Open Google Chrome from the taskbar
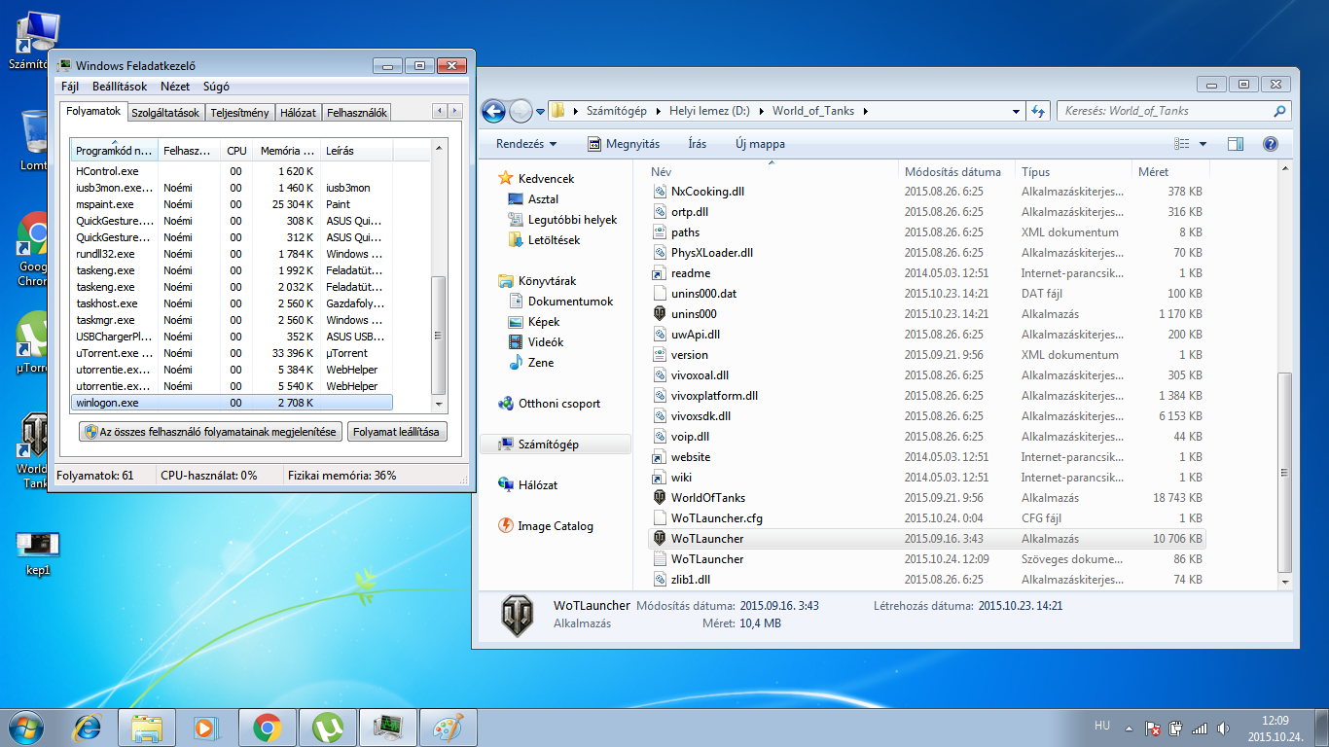 (x=268, y=727)
